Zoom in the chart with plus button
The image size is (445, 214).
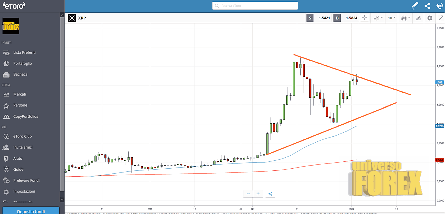(x=258, y=194)
